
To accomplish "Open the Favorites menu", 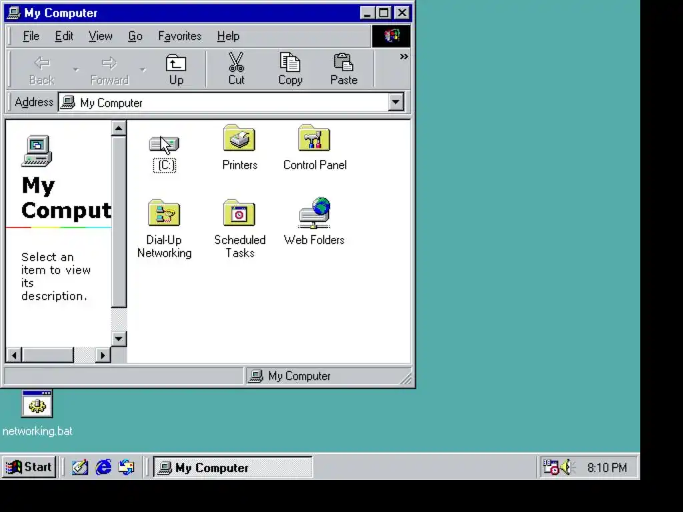I will click(179, 36).
